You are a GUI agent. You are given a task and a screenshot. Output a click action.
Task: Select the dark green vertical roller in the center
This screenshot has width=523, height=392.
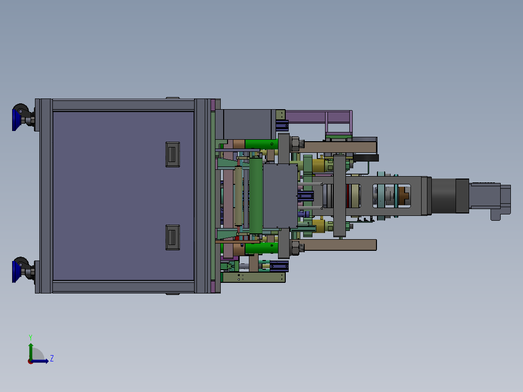256,196
